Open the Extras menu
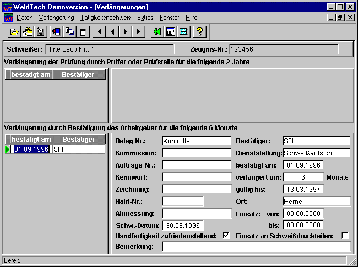This screenshot has height=267, width=358. click(x=145, y=18)
